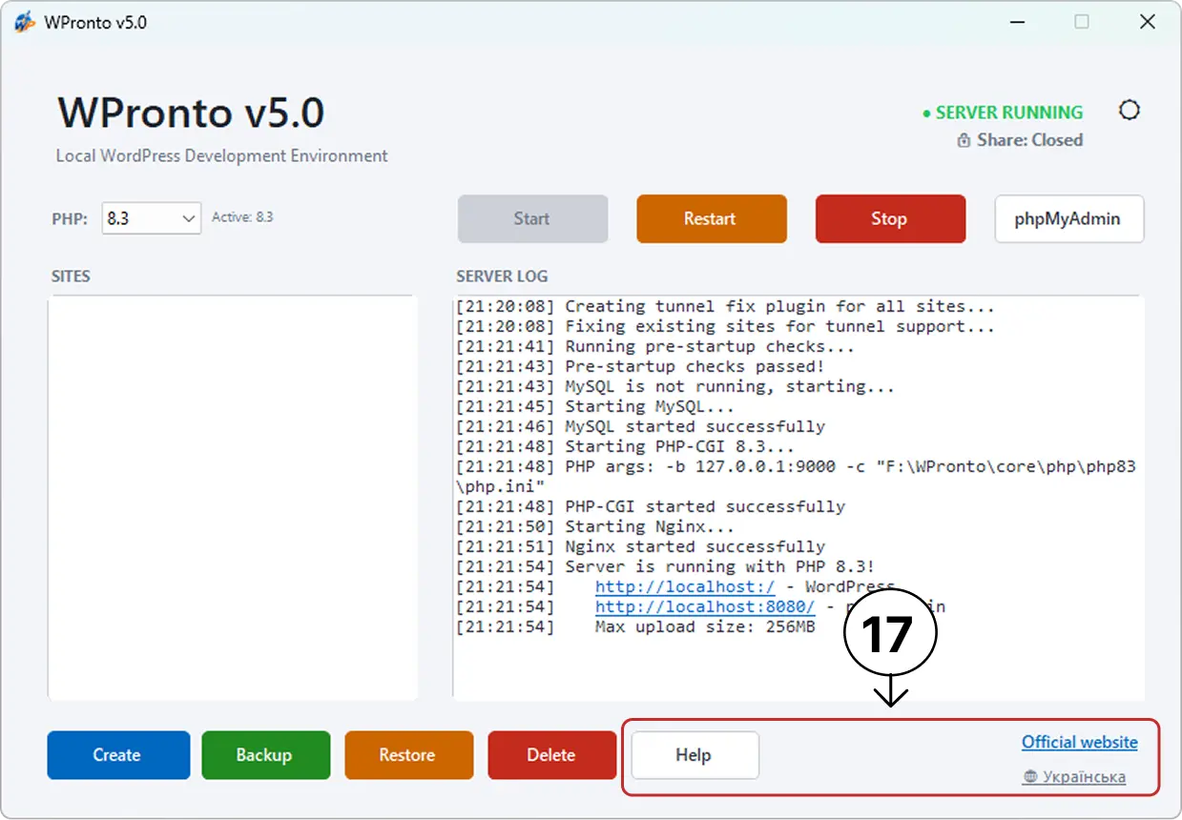Visit the Official website link
The width and height of the screenshot is (1182, 820).
click(1080, 742)
